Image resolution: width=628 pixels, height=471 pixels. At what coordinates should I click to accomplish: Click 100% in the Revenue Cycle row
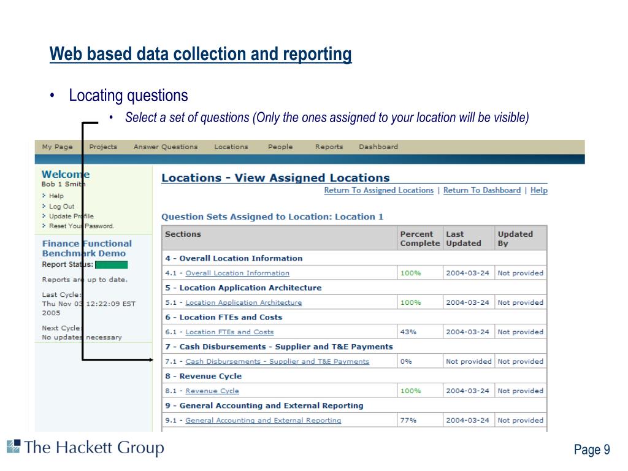click(x=410, y=391)
